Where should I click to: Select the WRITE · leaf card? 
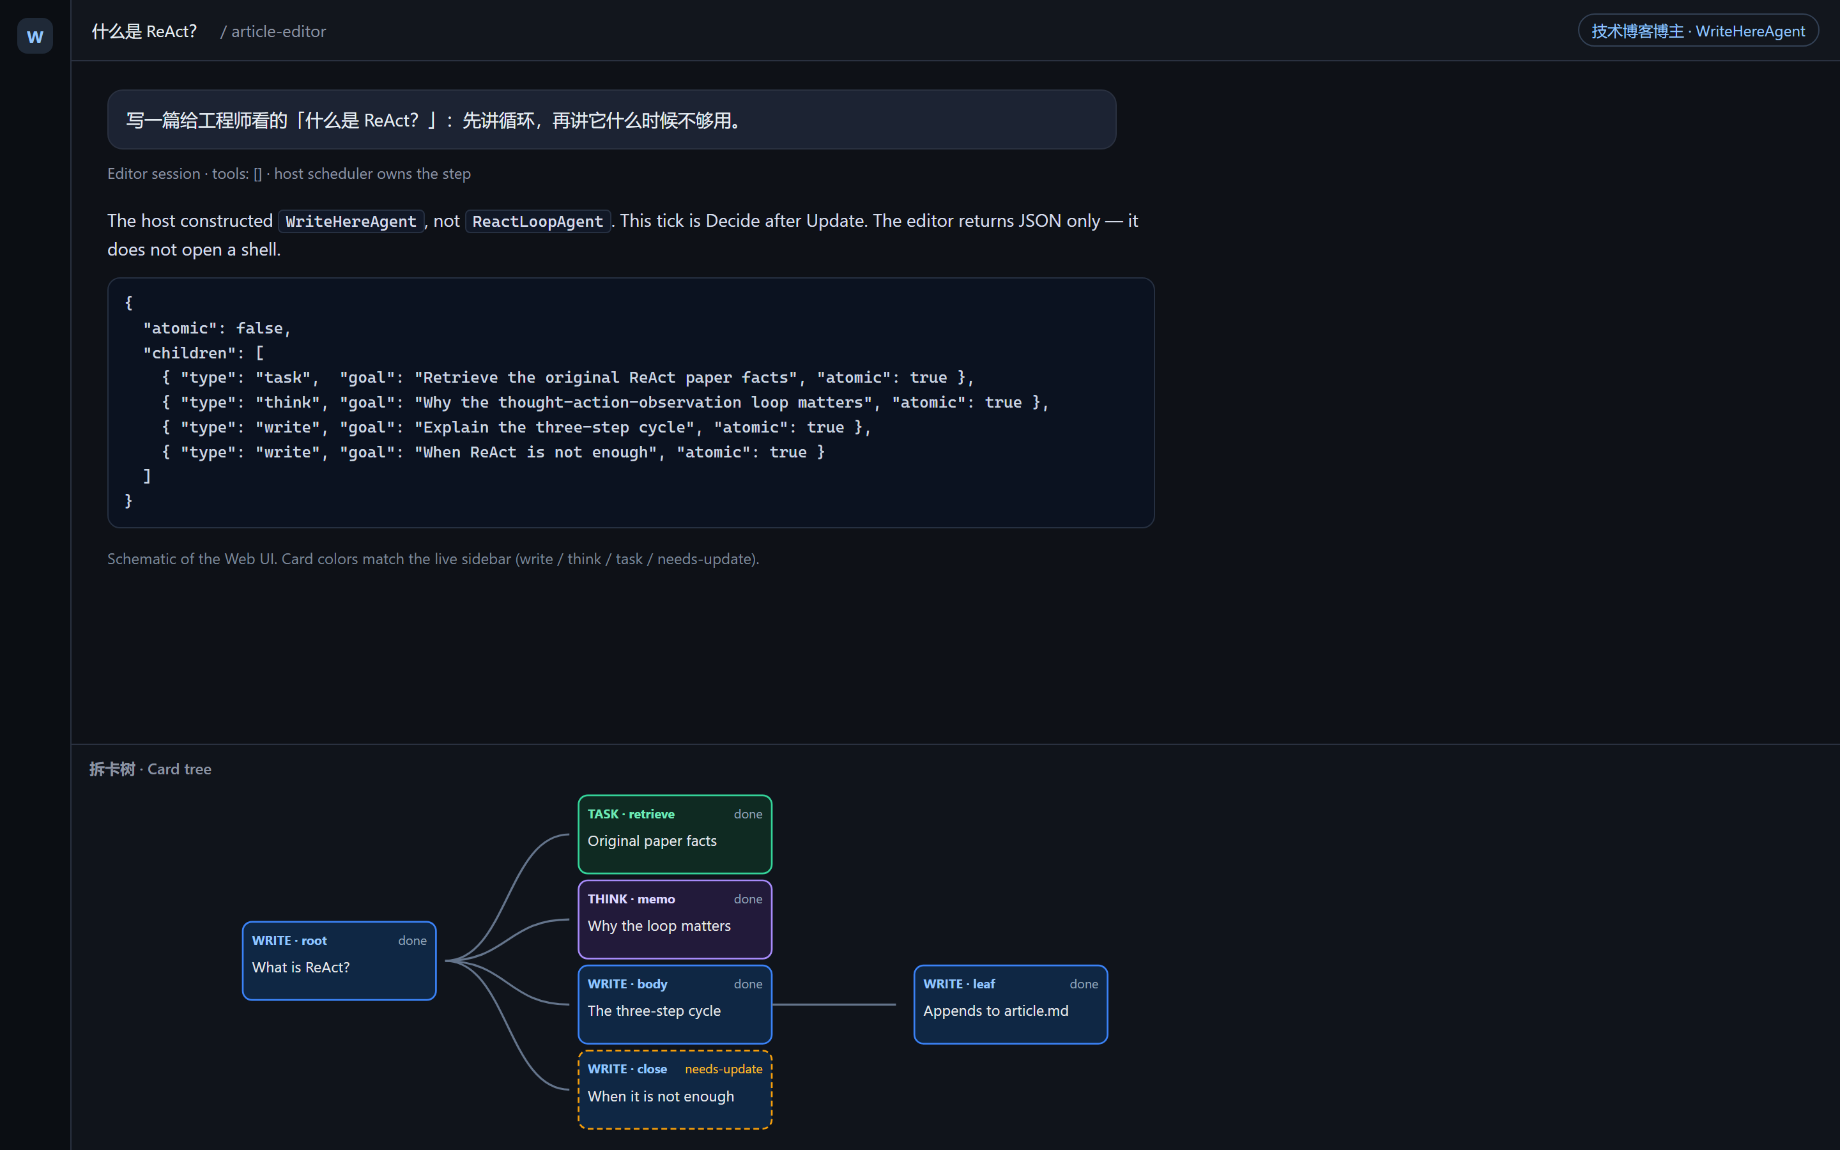[1011, 1005]
